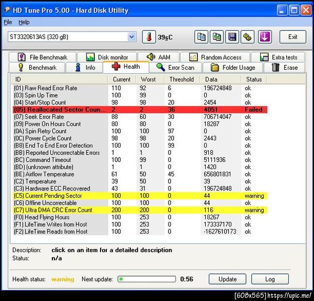This screenshot has width=314, height=301.
Task: Select the (0A) Spin Retry Count row
Action: 140,131
